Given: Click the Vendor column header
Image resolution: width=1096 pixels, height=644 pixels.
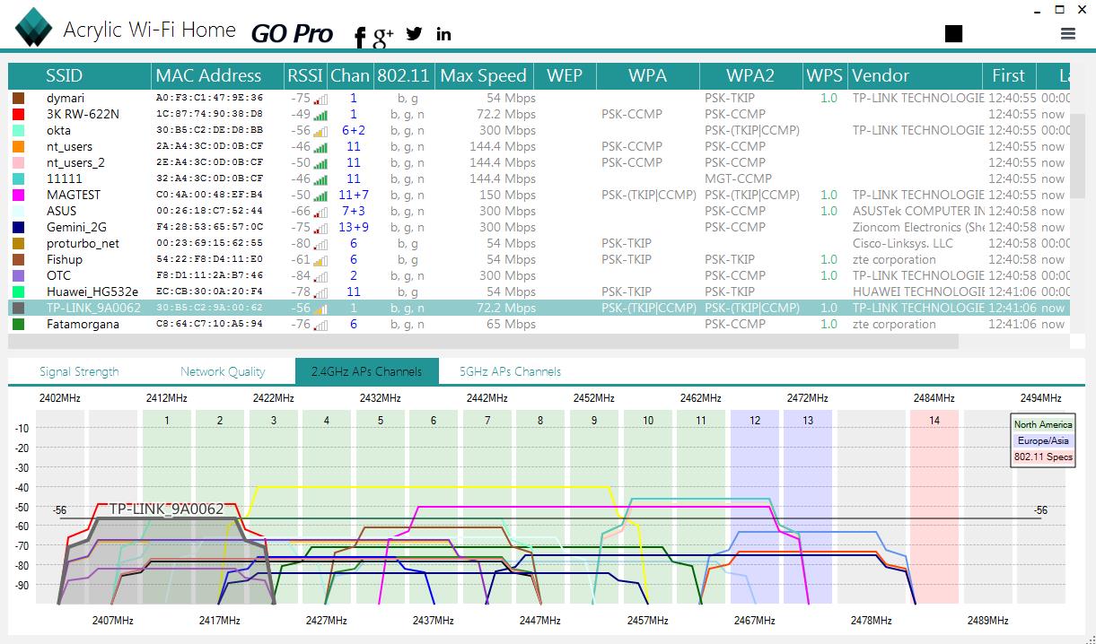Looking at the screenshot, I should 880,76.
